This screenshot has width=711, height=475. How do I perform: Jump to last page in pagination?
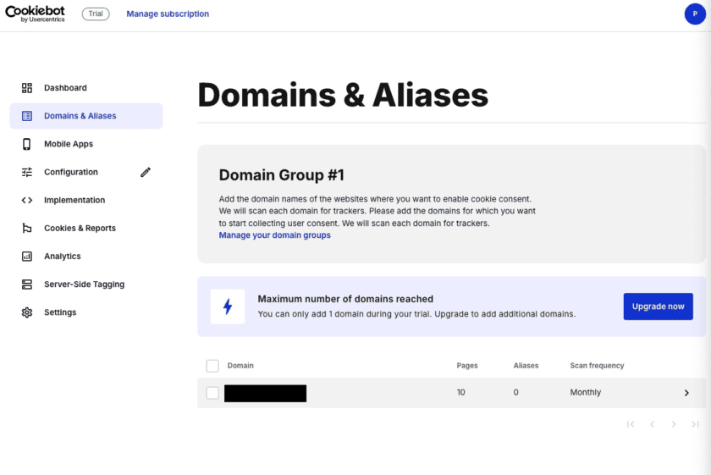tap(695, 424)
